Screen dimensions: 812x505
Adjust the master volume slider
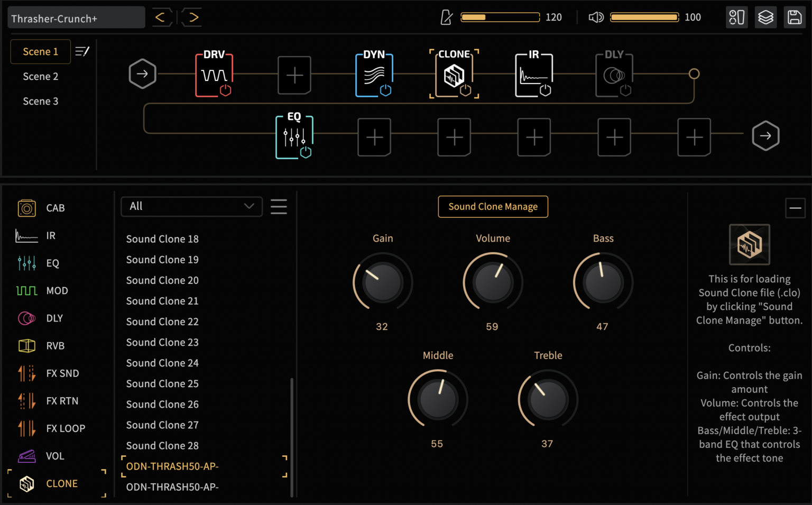644,17
